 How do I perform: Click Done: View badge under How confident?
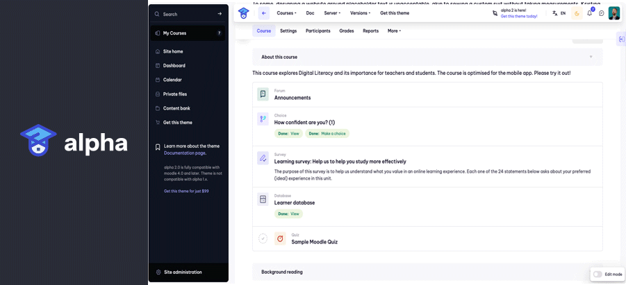(288, 134)
